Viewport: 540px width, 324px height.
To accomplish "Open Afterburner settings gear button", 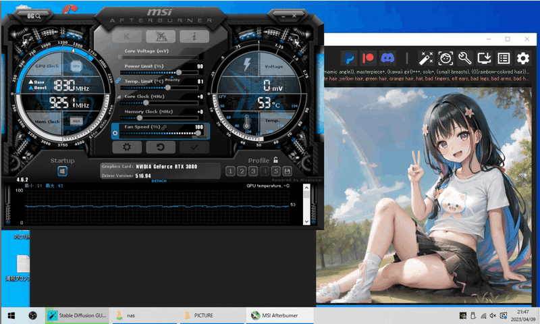I will coord(127,147).
